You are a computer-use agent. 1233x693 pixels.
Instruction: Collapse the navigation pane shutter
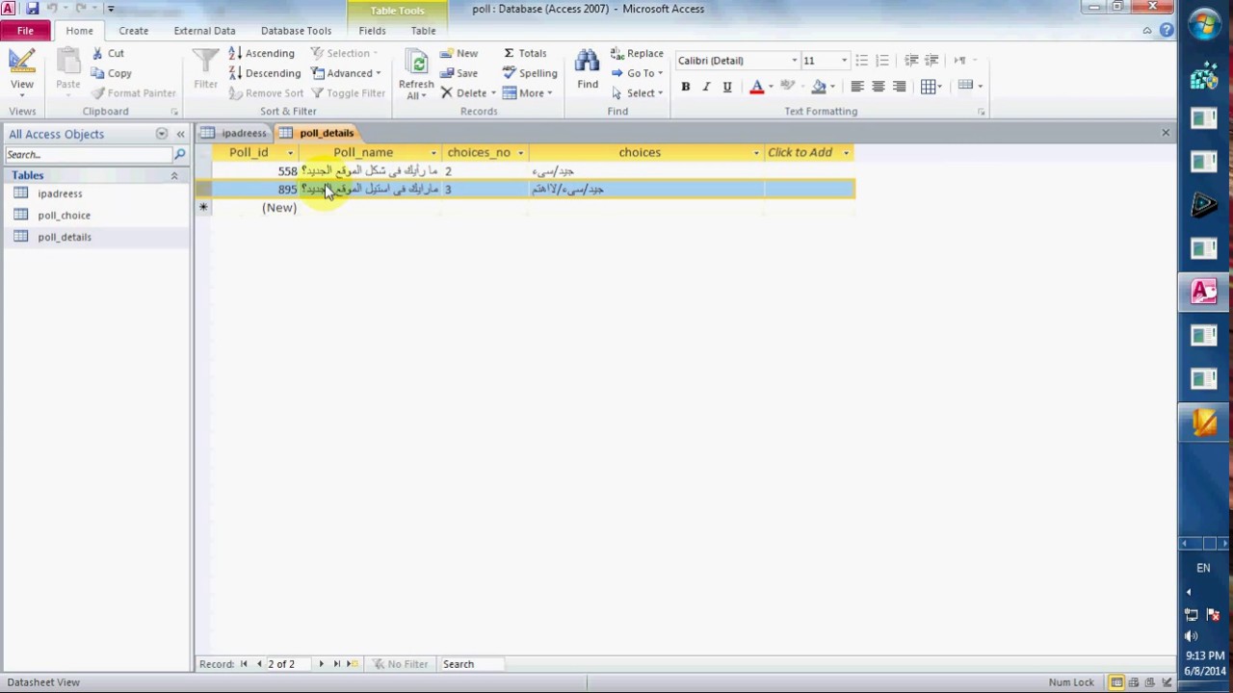(180, 135)
